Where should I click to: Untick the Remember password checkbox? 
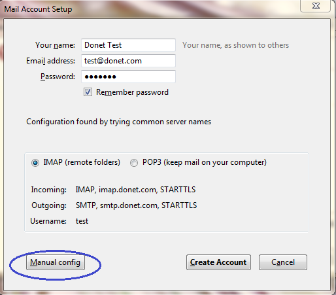(x=88, y=92)
